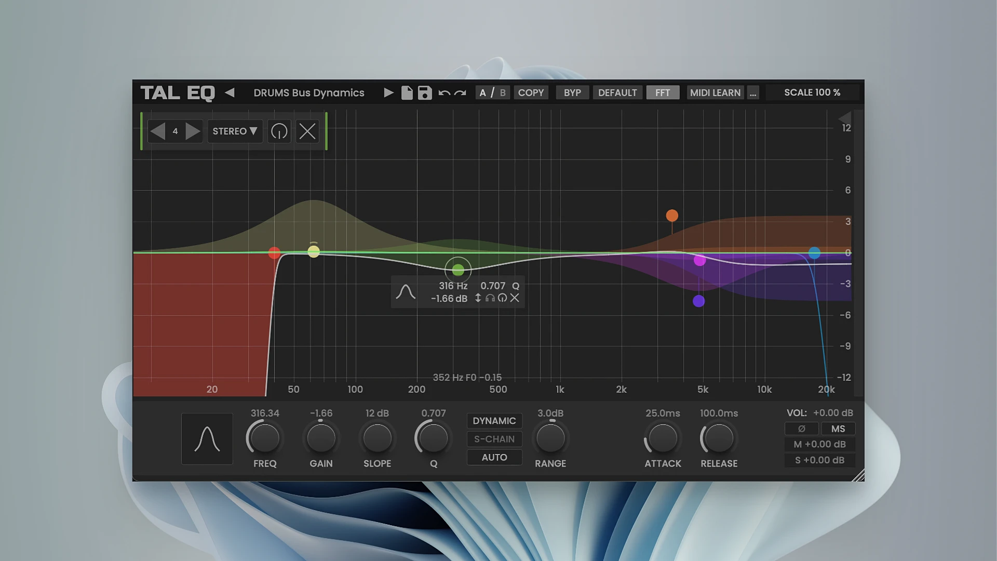Select the bell filter shape icon in tooltip

click(407, 291)
